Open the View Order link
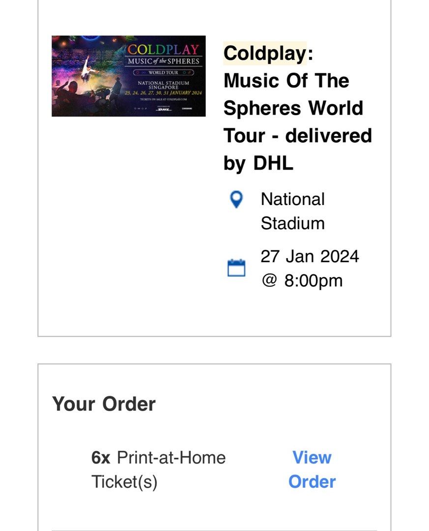Image resolution: width=429 pixels, height=531 pixels. (x=313, y=470)
